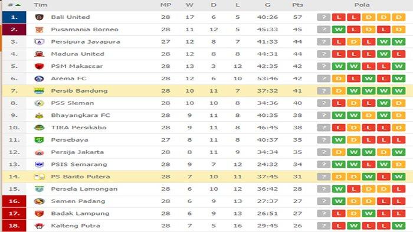Click the Persebaya green crest icon
Viewport: 413px width, 232px height.
click(x=40, y=140)
